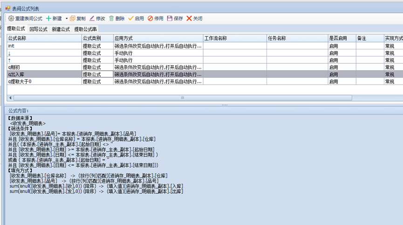403x225 pixels.
Task: Expand the 新建 dropdown arrow
Action: pyautogui.click(x=67, y=19)
